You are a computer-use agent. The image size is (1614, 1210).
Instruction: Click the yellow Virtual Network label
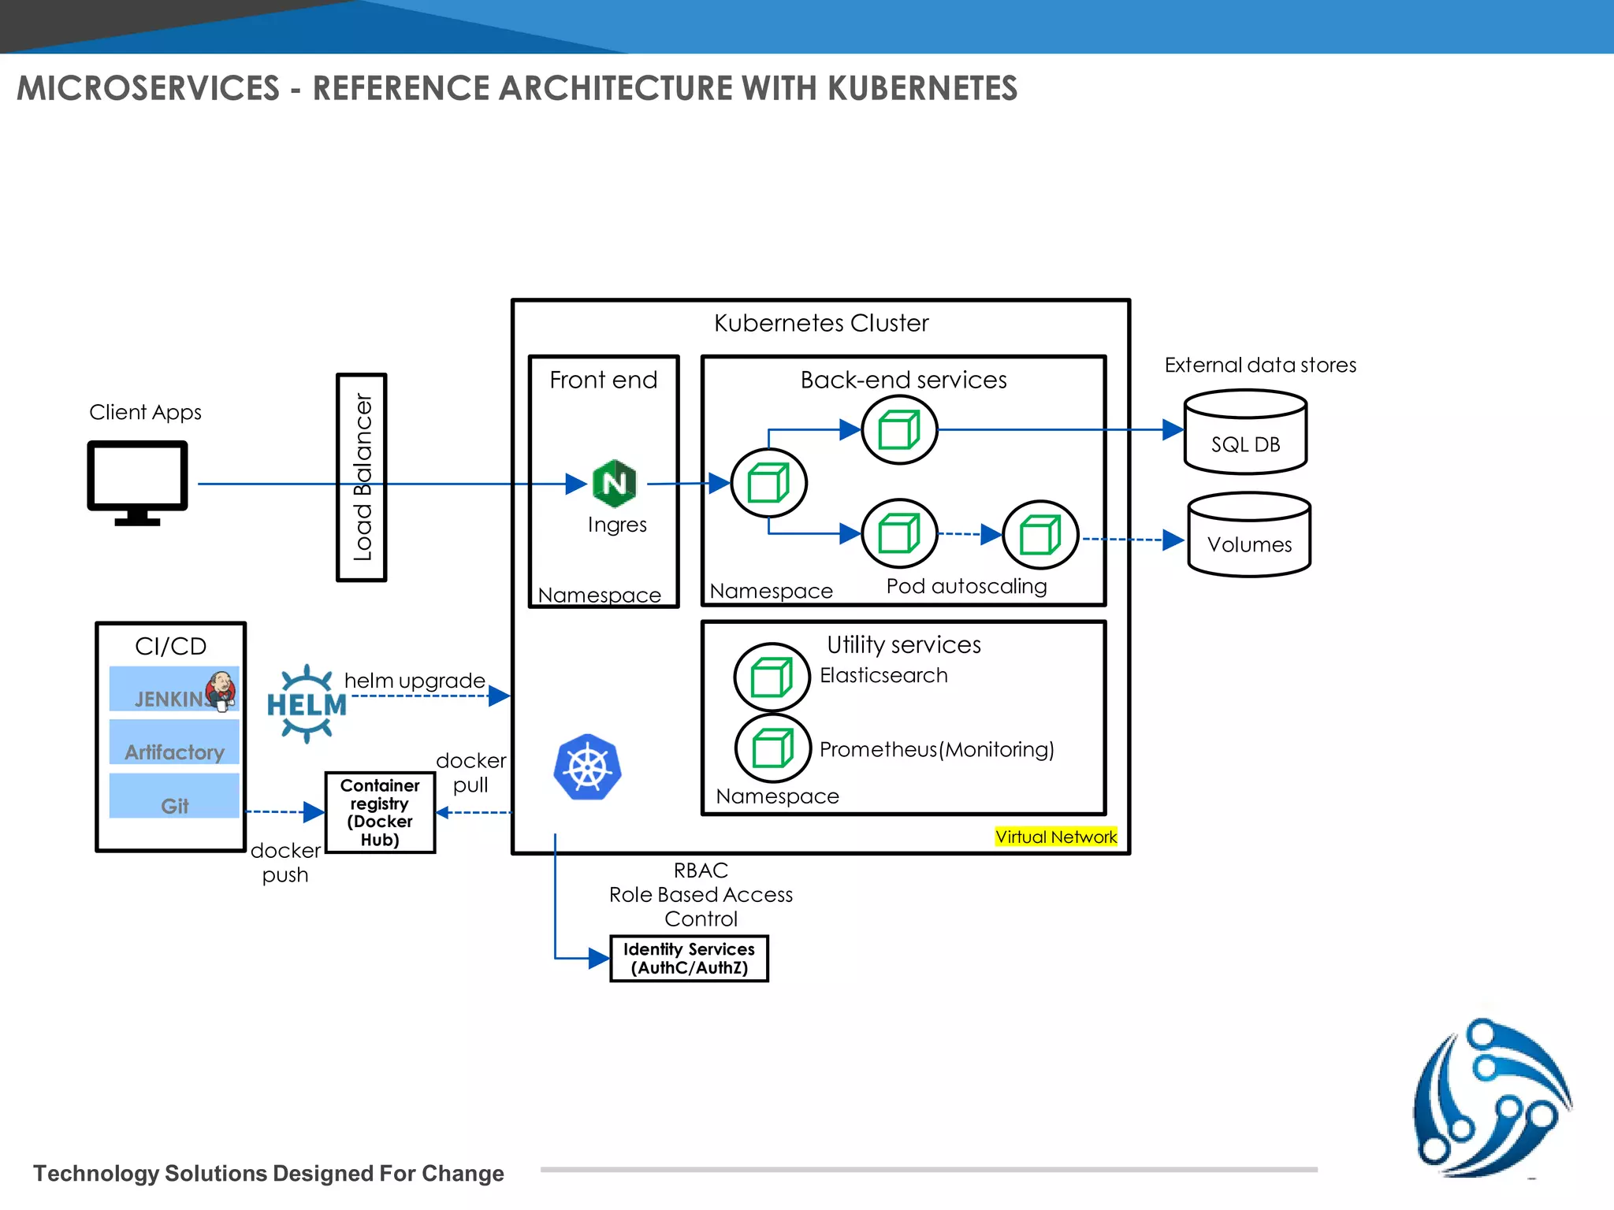(x=1055, y=837)
